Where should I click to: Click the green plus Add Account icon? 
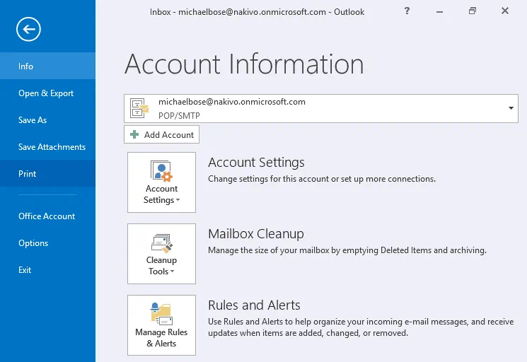(134, 134)
